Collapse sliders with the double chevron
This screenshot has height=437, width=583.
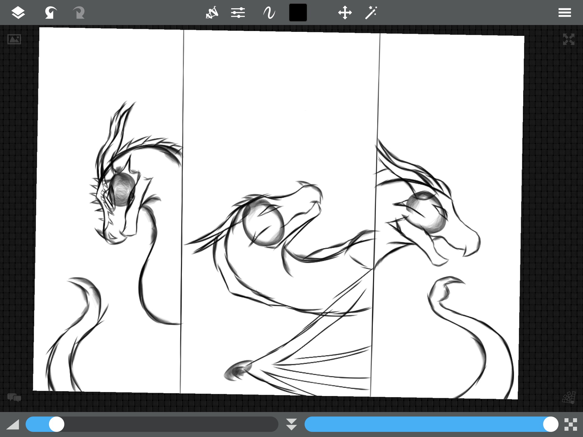pyautogui.click(x=291, y=424)
